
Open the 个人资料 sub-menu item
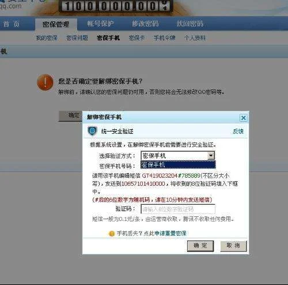[x=195, y=38]
